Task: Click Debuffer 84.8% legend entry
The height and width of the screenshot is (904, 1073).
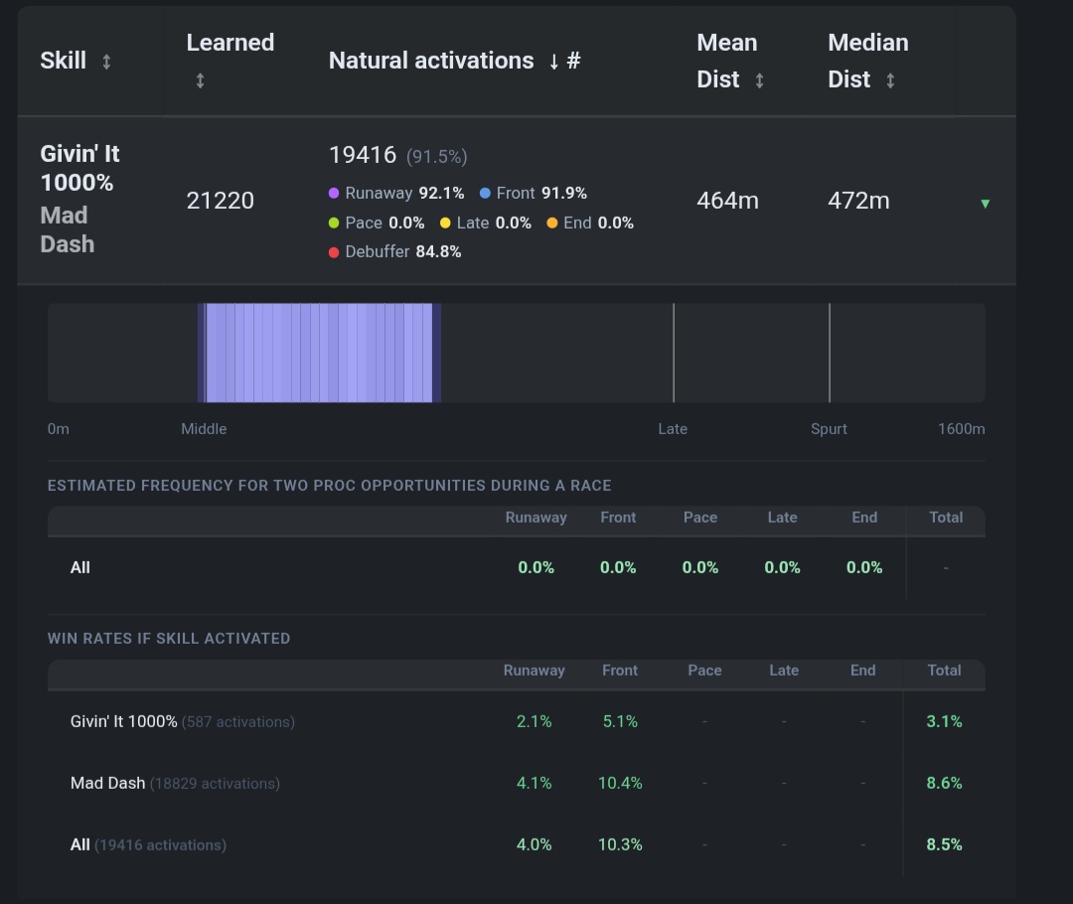Action: (394, 252)
